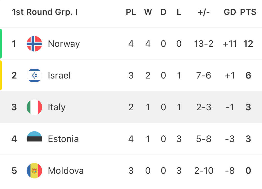Click Italy's rank number 3

coord(14,107)
